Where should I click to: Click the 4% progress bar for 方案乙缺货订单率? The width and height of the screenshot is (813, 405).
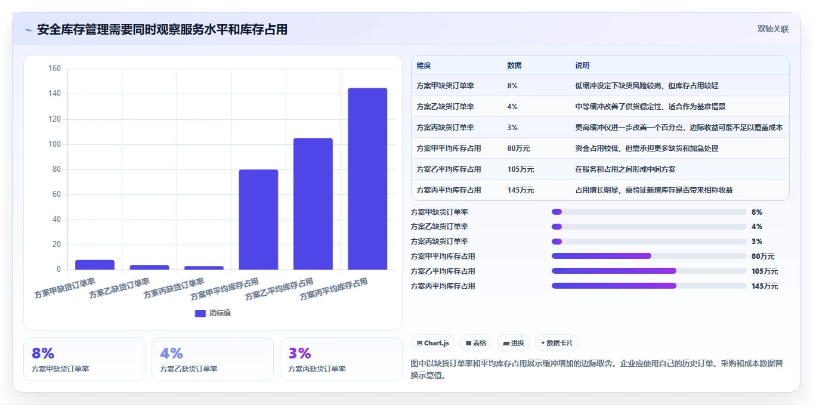pos(649,227)
